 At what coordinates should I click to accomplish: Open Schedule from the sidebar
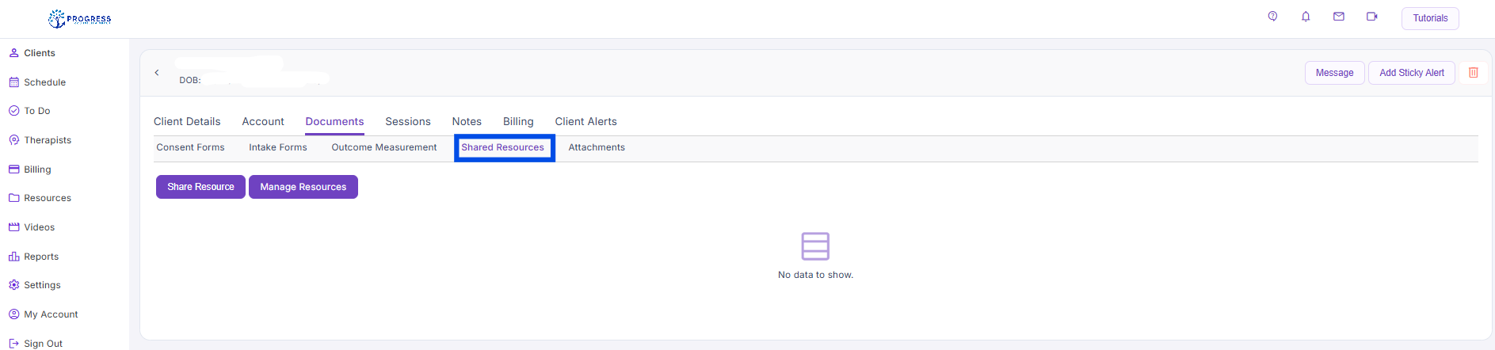44,82
